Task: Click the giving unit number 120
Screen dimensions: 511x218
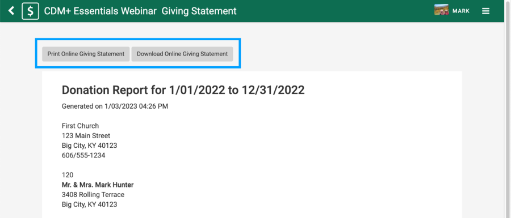Action: (x=68, y=175)
